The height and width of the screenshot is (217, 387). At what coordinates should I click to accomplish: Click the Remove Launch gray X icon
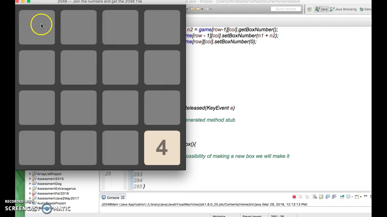pos(301,197)
